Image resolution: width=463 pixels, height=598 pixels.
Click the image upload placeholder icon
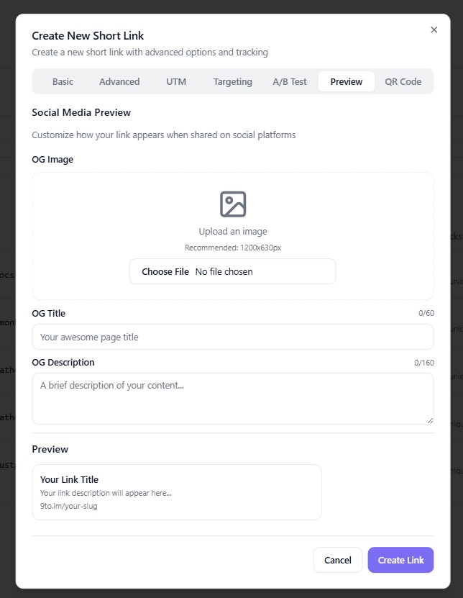233,204
